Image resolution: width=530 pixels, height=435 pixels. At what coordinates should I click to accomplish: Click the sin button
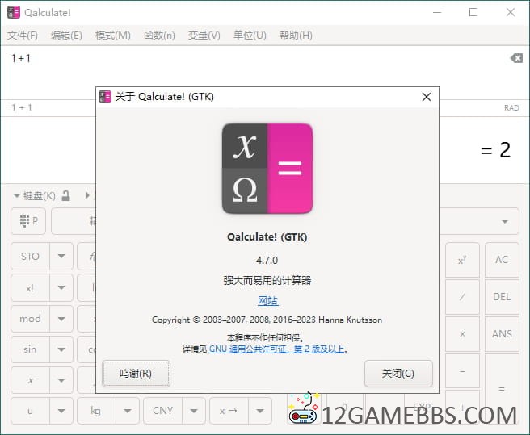30,349
